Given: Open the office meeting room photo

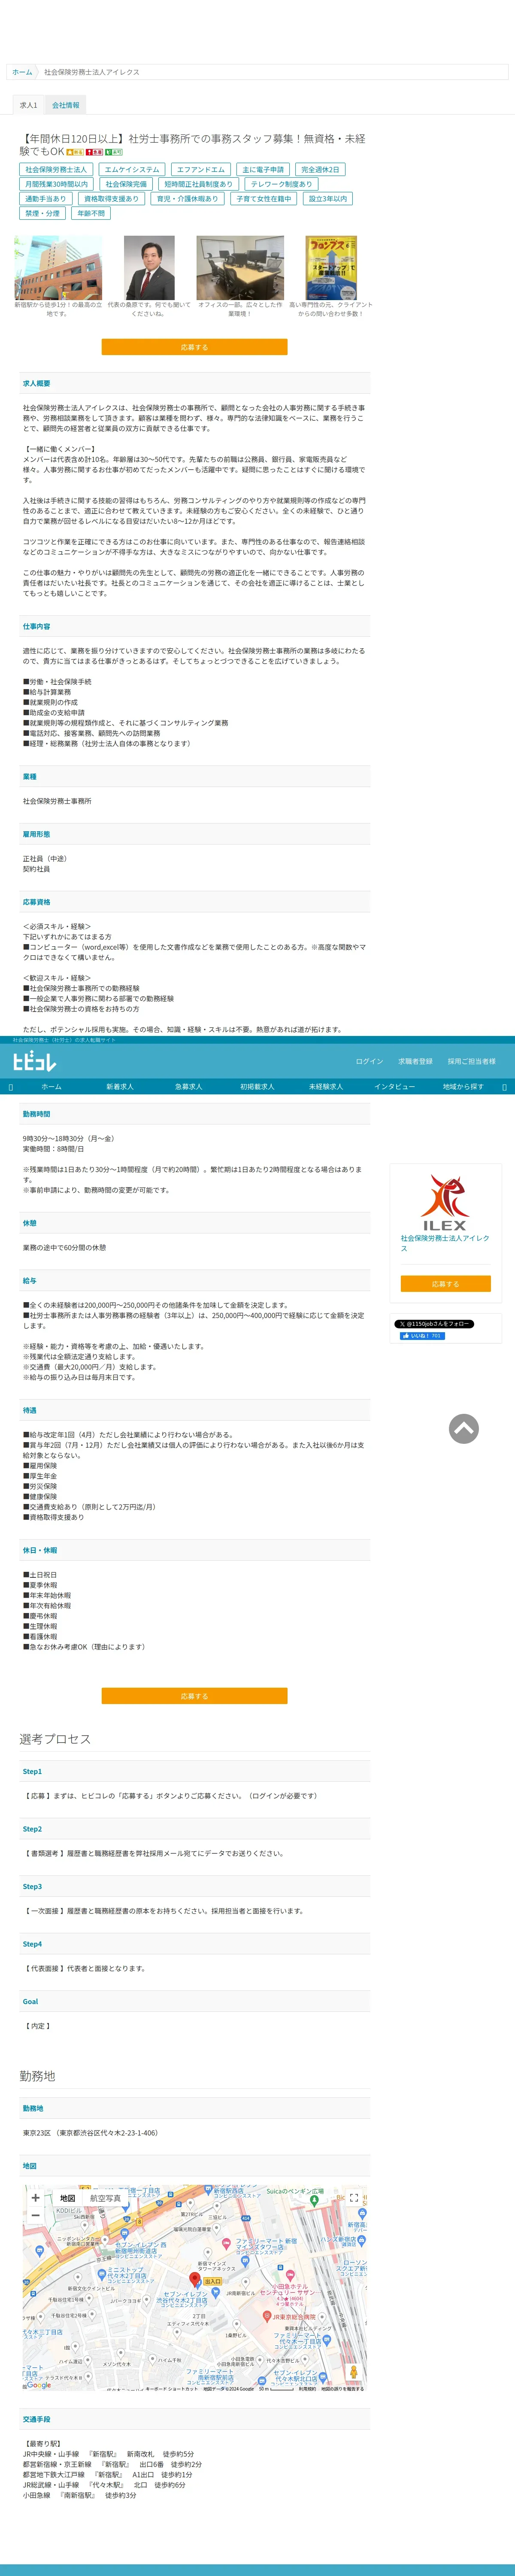Looking at the screenshot, I should [240, 268].
